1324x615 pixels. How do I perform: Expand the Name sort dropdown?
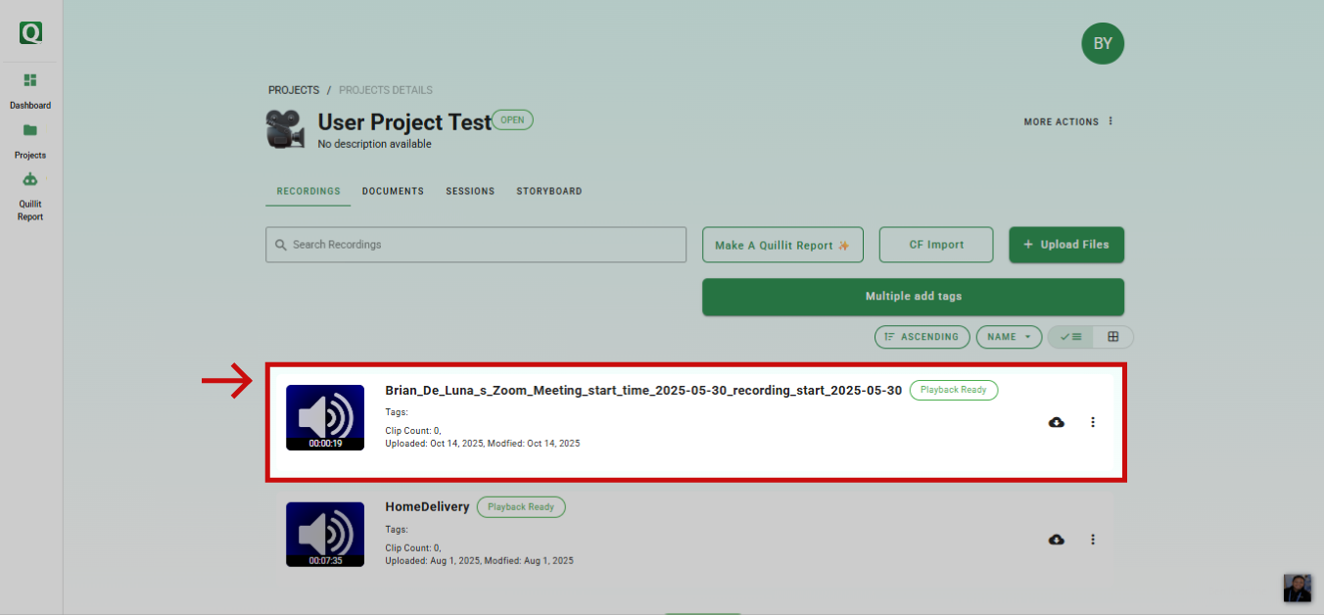[x=1009, y=337]
